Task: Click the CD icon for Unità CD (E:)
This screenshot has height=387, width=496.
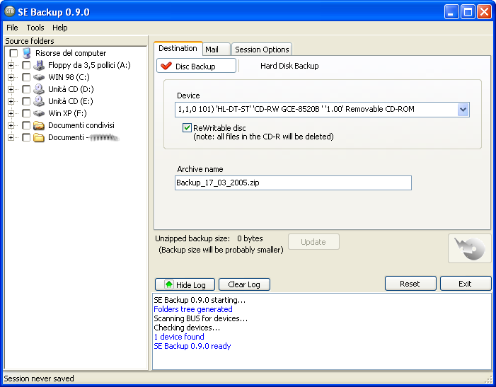Action: tap(39, 101)
